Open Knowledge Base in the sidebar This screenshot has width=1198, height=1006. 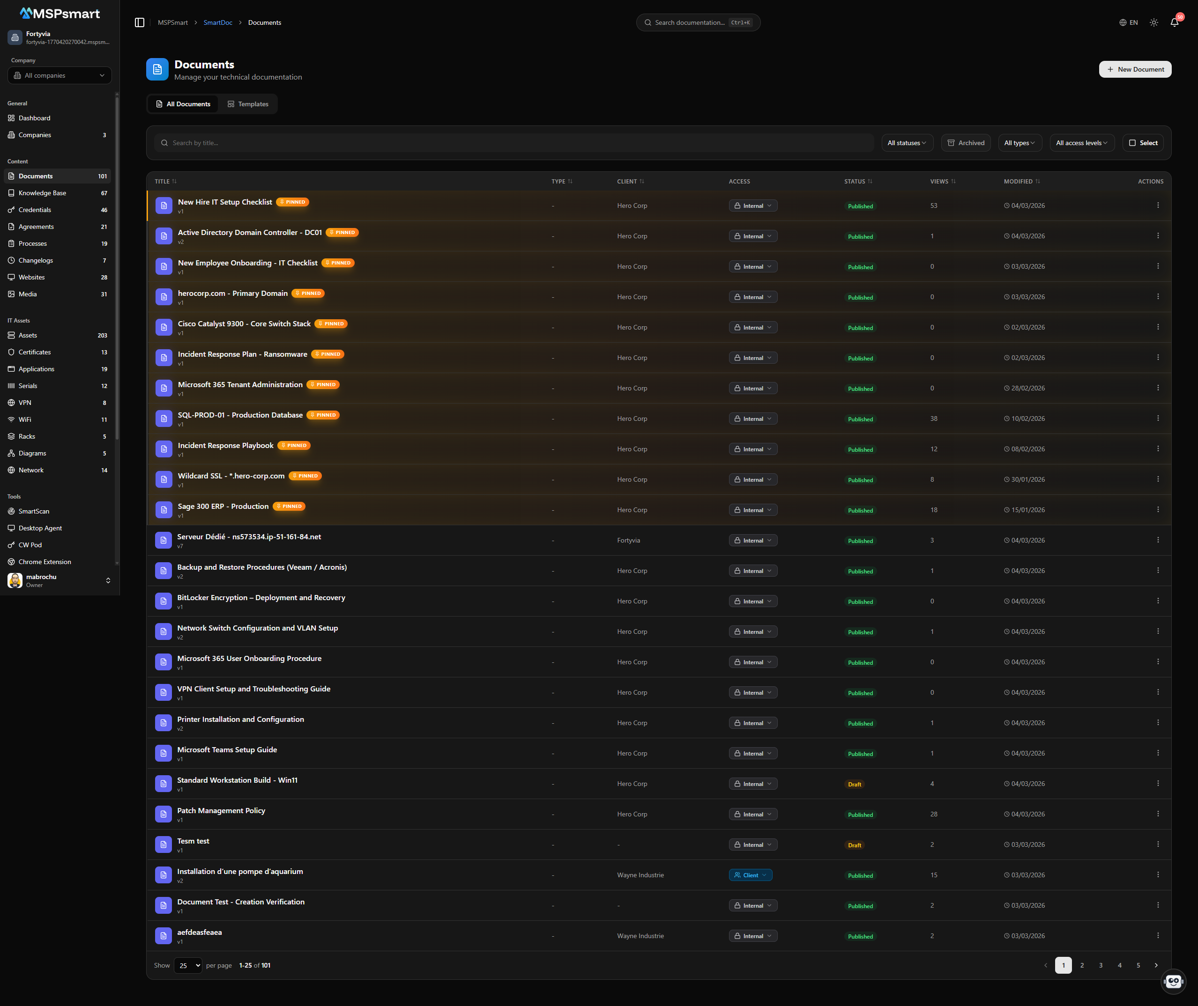pyautogui.click(x=42, y=193)
